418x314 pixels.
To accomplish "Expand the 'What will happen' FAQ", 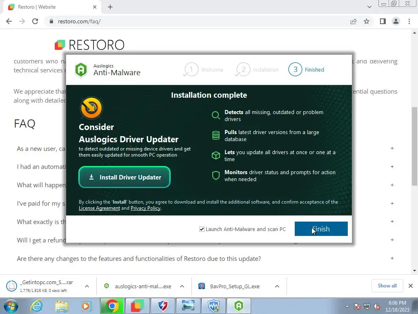I will coord(392,185).
